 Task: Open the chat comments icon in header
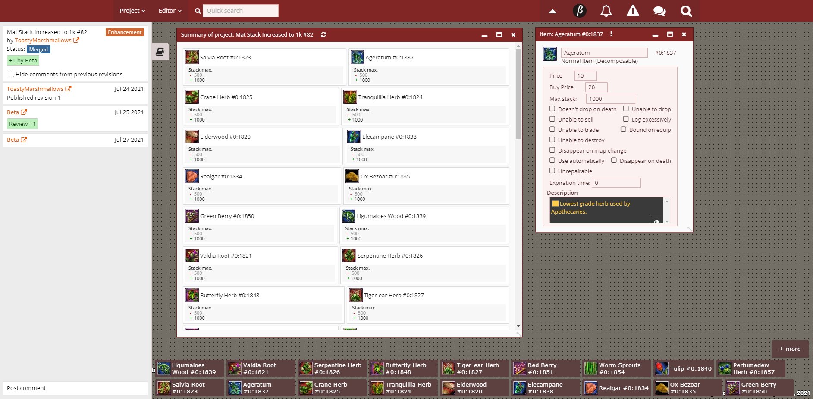pyautogui.click(x=659, y=11)
